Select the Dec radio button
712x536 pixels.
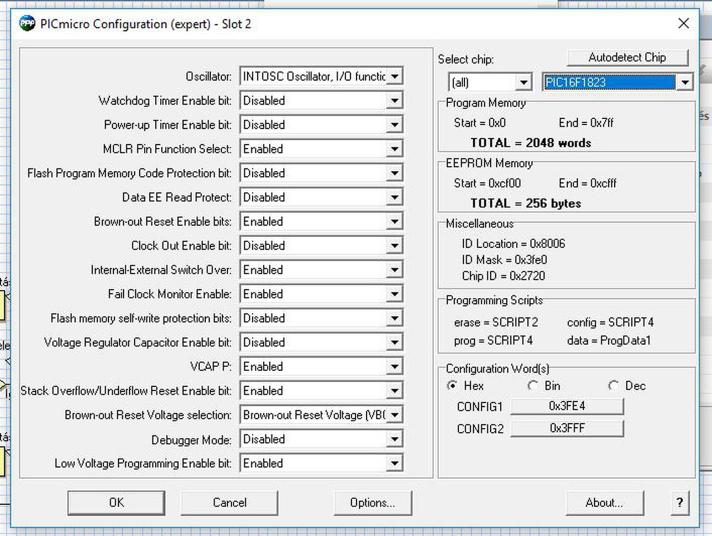[x=614, y=385]
